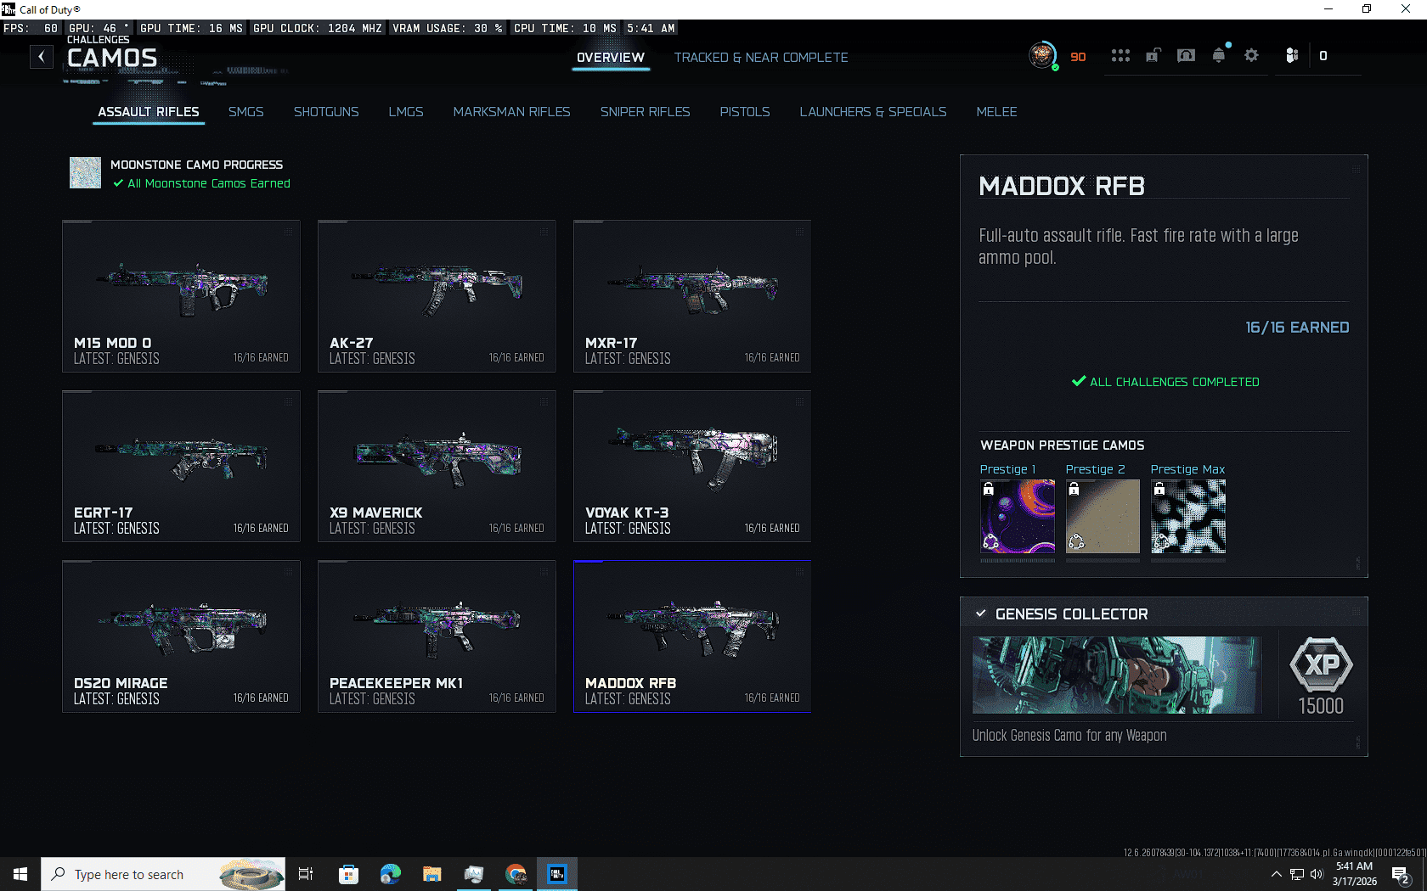Image resolution: width=1427 pixels, height=891 pixels.
Task: Select the Prestige 1 camo swatch
Action: (1018, 517)
